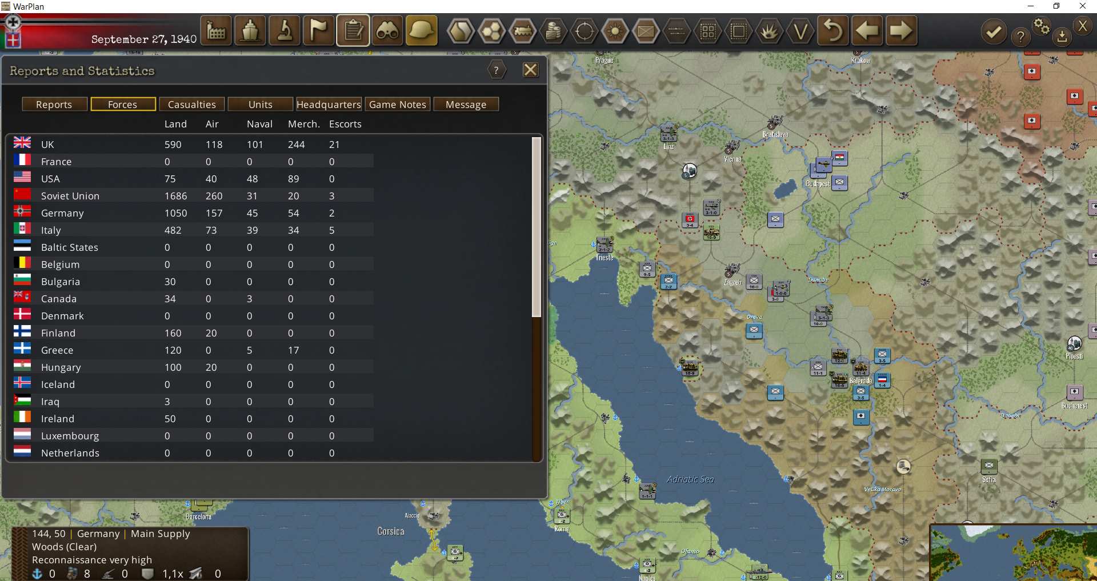Click the save game download icon

pyautogui.click(x=1062, y=37)
